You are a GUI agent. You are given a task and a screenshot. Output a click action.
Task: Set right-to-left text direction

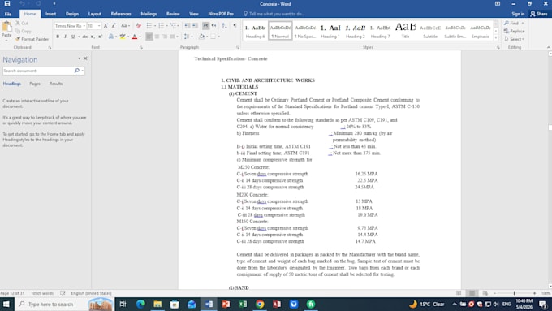213,26
